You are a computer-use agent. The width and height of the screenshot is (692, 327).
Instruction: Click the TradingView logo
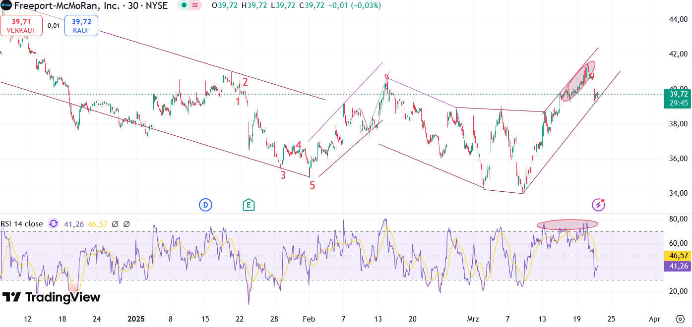click(x=51, y=297)
